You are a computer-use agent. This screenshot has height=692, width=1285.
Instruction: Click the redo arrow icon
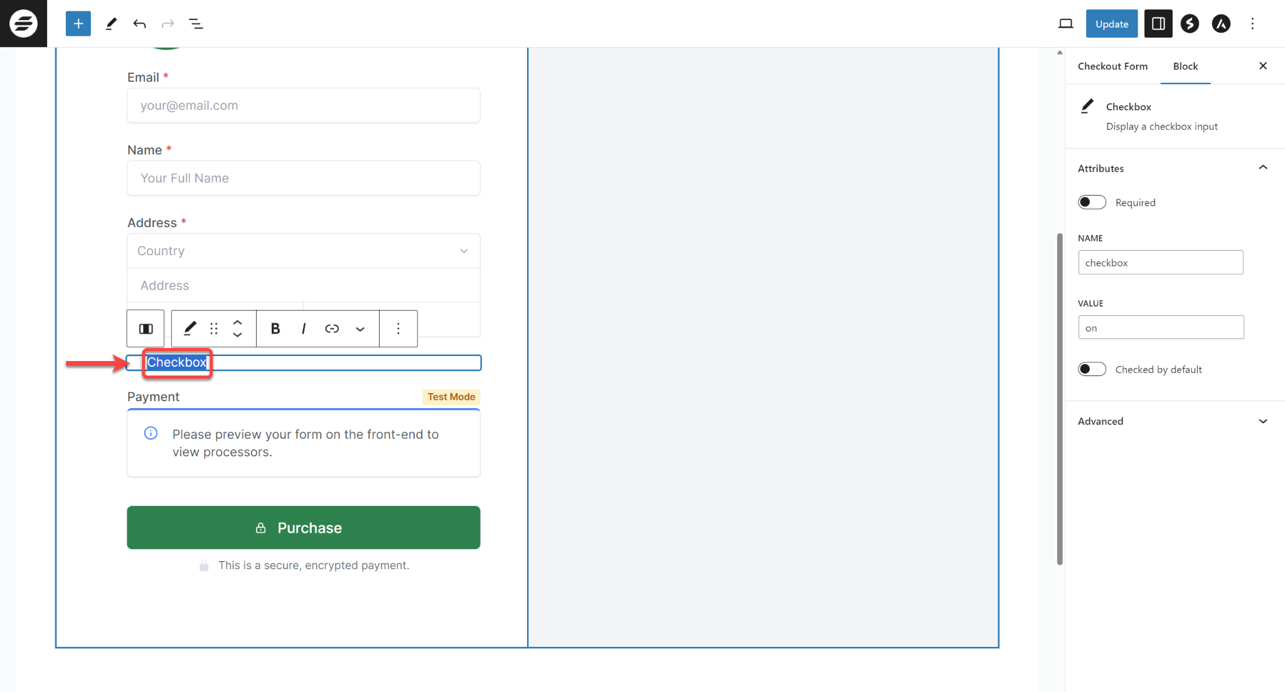[168, 23]
